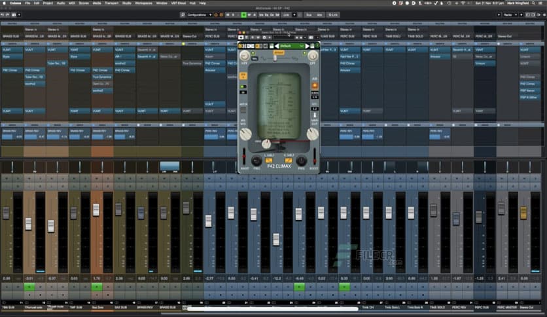Toggle the small green switch on plugin left
Screen dimensions: 547x317
click(243, 86)
